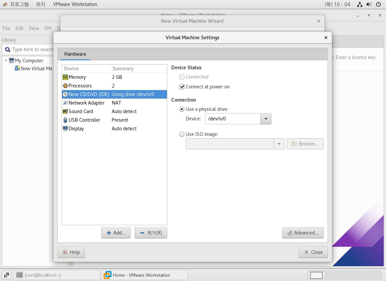Click the network status icon in top bar
The height and width of the screenshot is (281, 386).
(x=360, y=4)
